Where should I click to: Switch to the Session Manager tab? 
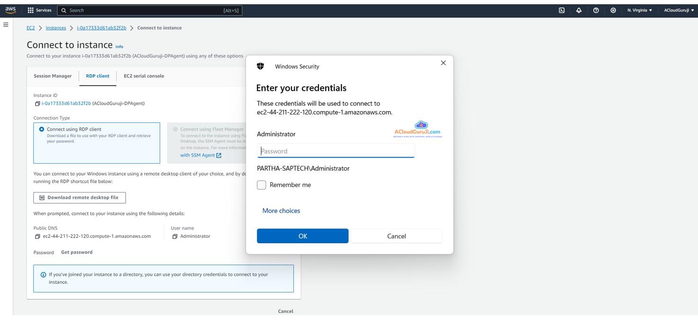[x=53, y=76]
